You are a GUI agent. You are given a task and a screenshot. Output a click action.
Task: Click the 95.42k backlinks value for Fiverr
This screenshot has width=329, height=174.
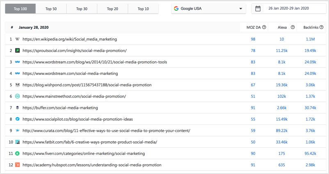point(310,154)
